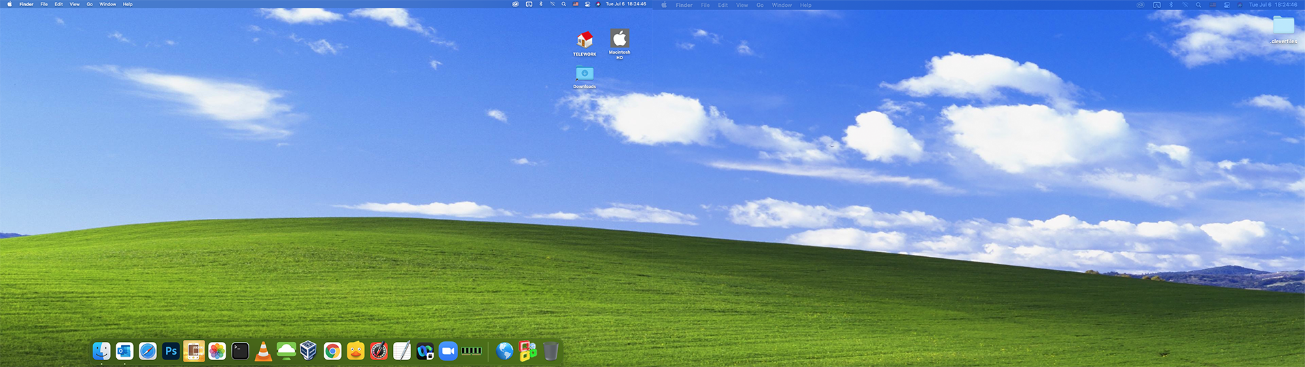Launch Cyberduck yellow duck app
This screenshot has width=1305, height=367.
[x=355, y=351]
